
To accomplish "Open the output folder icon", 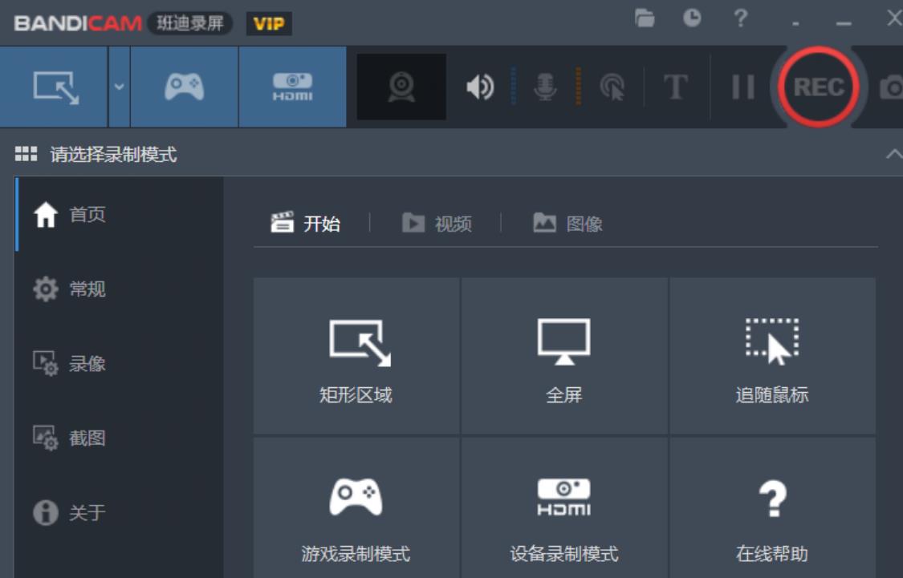I will tap(645, 18).
